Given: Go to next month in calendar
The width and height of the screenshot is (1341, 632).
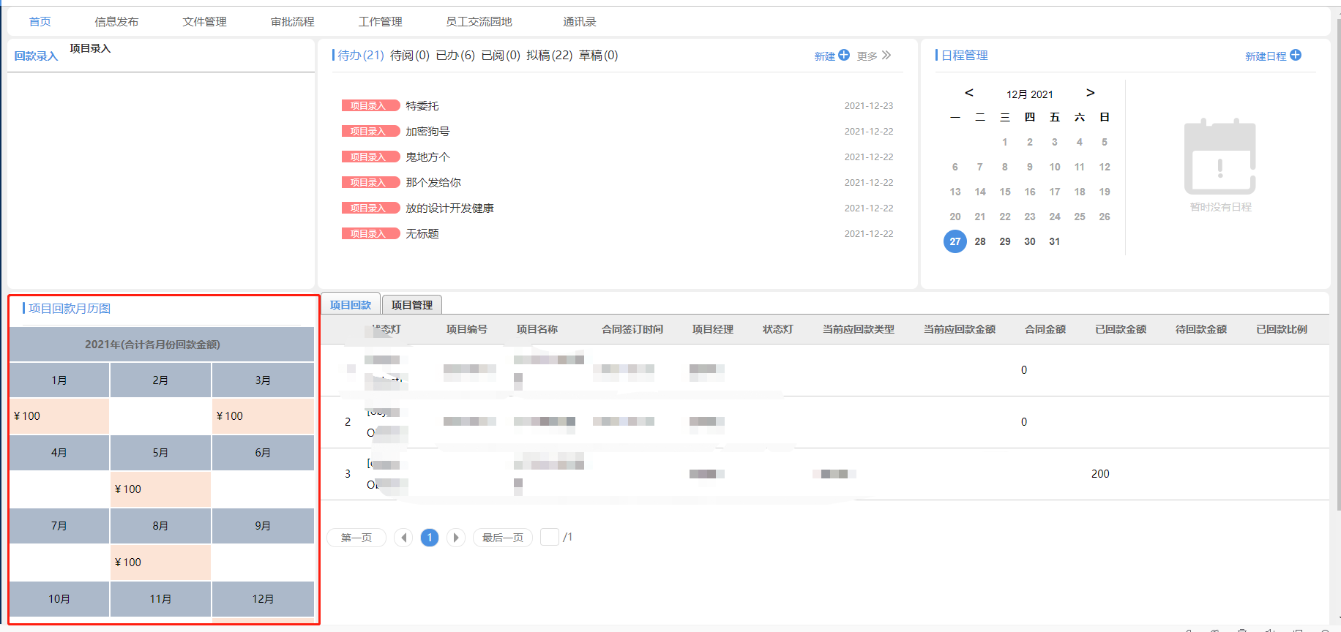Looking at the screenshot, I should click(x=1090, y=93).
